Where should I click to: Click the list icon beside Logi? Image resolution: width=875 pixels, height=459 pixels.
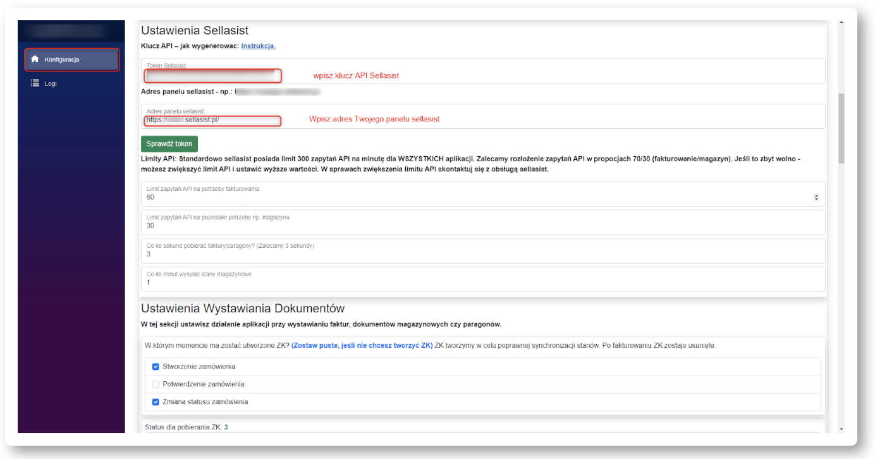(35, 83)
